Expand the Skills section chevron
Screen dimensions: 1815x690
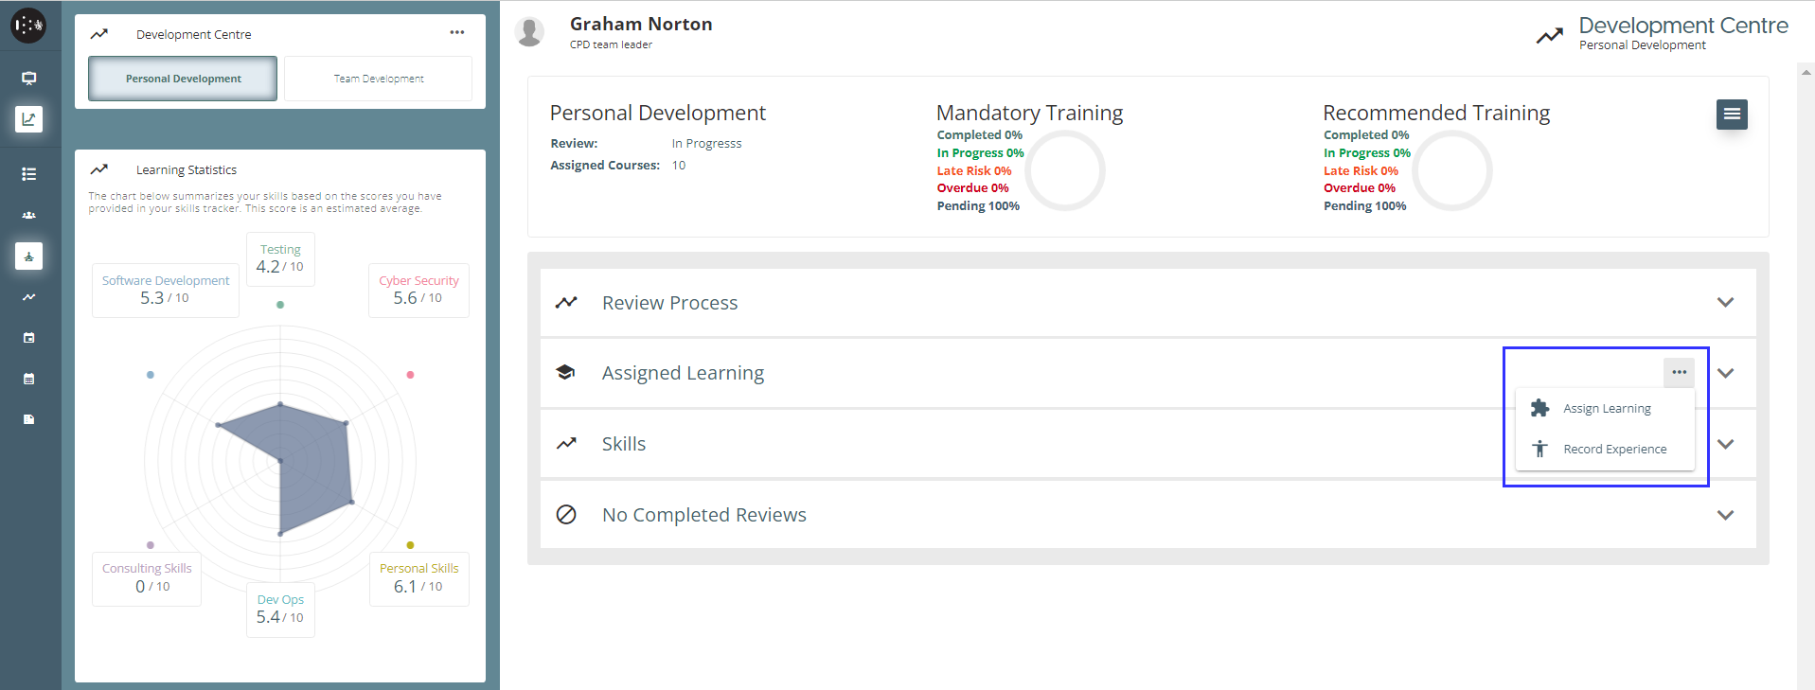coord(1725,444)
